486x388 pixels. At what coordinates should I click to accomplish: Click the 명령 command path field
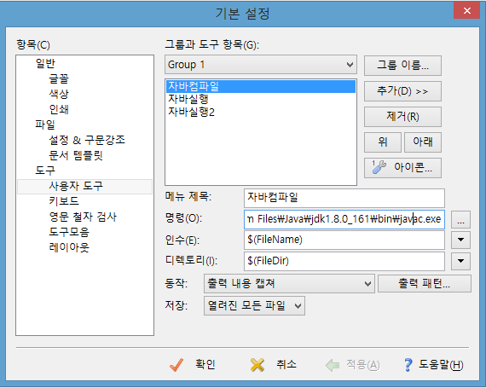[344, 219]
